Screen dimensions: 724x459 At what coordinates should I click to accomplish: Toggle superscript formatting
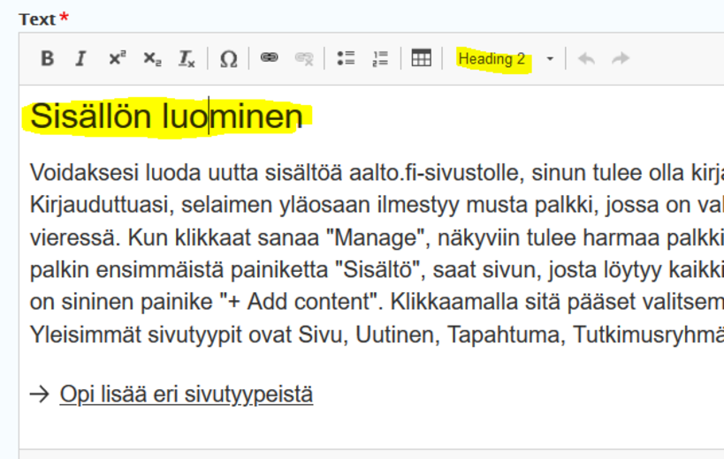pos(117,59)
